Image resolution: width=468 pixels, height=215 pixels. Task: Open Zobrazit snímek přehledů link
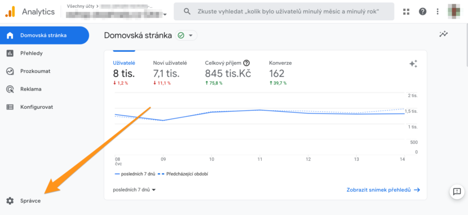[x=383, y=190]
